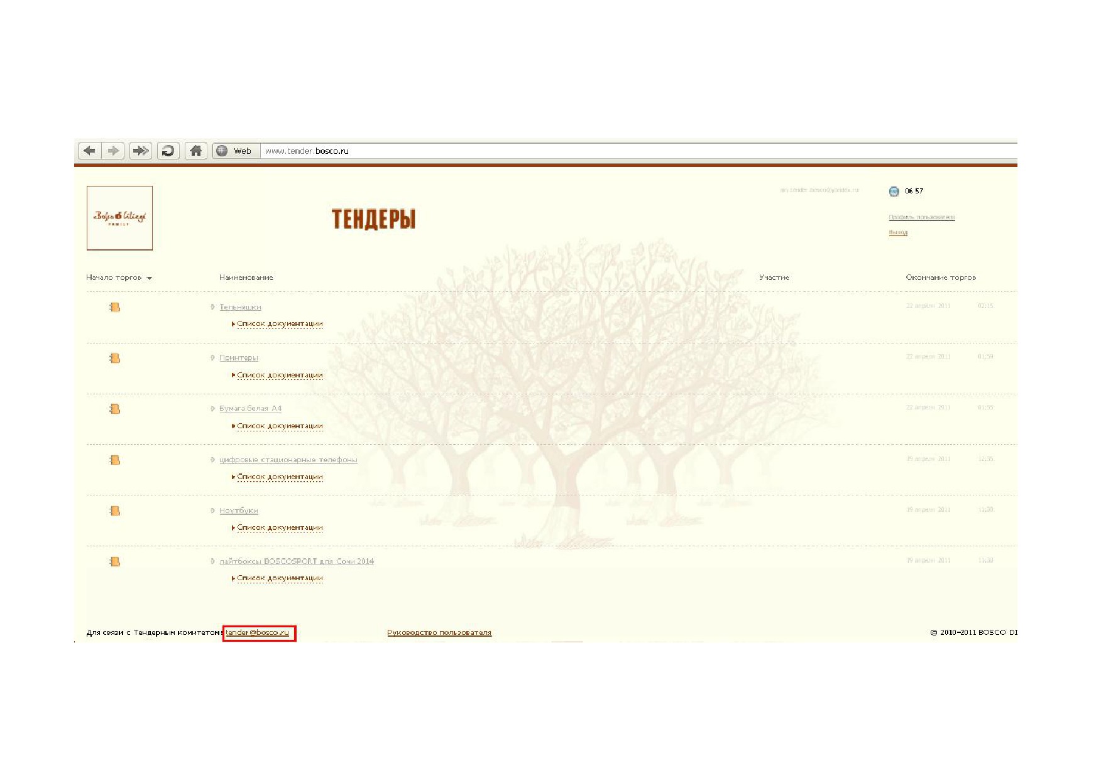
Task: Open the Ноутбуки tender link
Action: pos(239,511)
